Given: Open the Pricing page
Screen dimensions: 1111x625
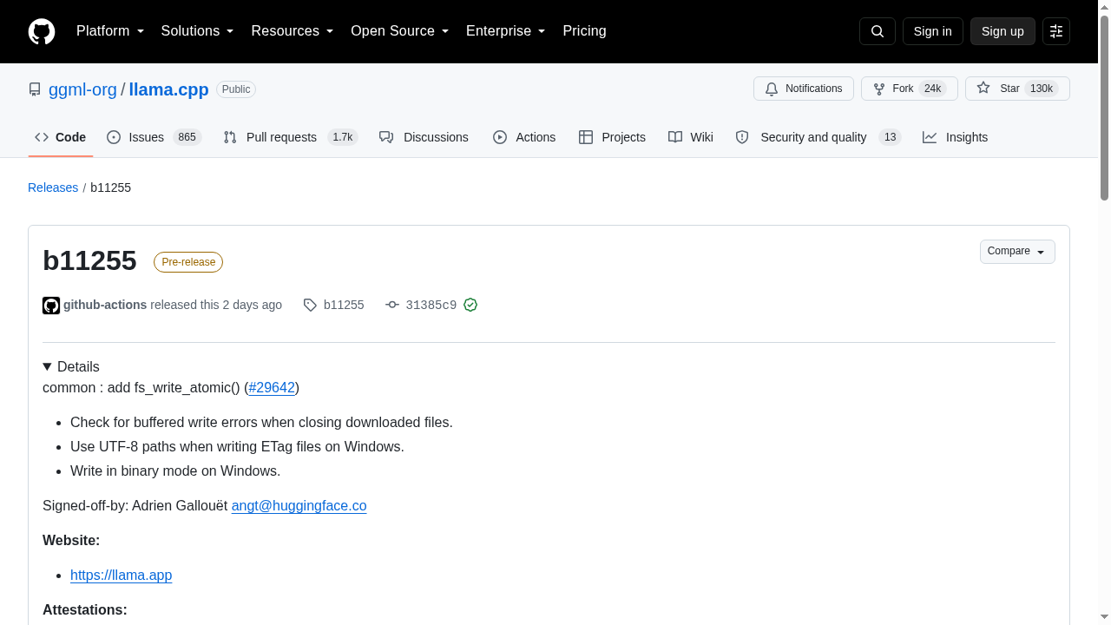Looking at the screenshot, I should (584, 31).
